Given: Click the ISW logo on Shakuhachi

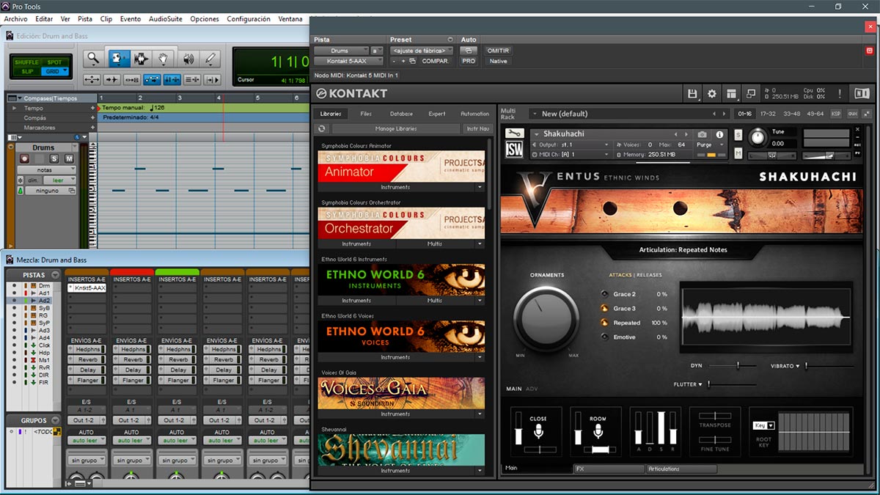Looking at the screenshot, I should pos(515,150).
